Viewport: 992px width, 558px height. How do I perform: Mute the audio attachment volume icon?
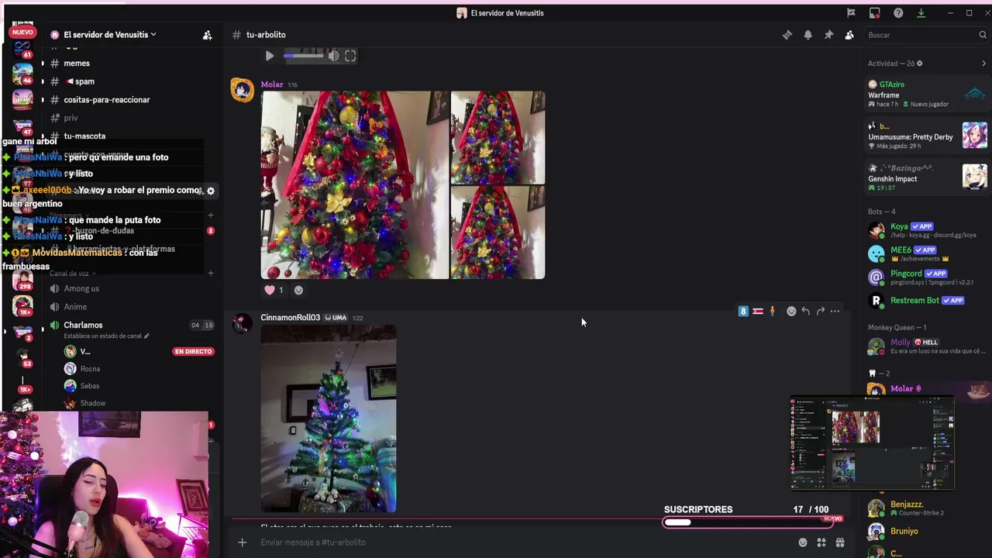pyautogui.click(x=333, y=56)
